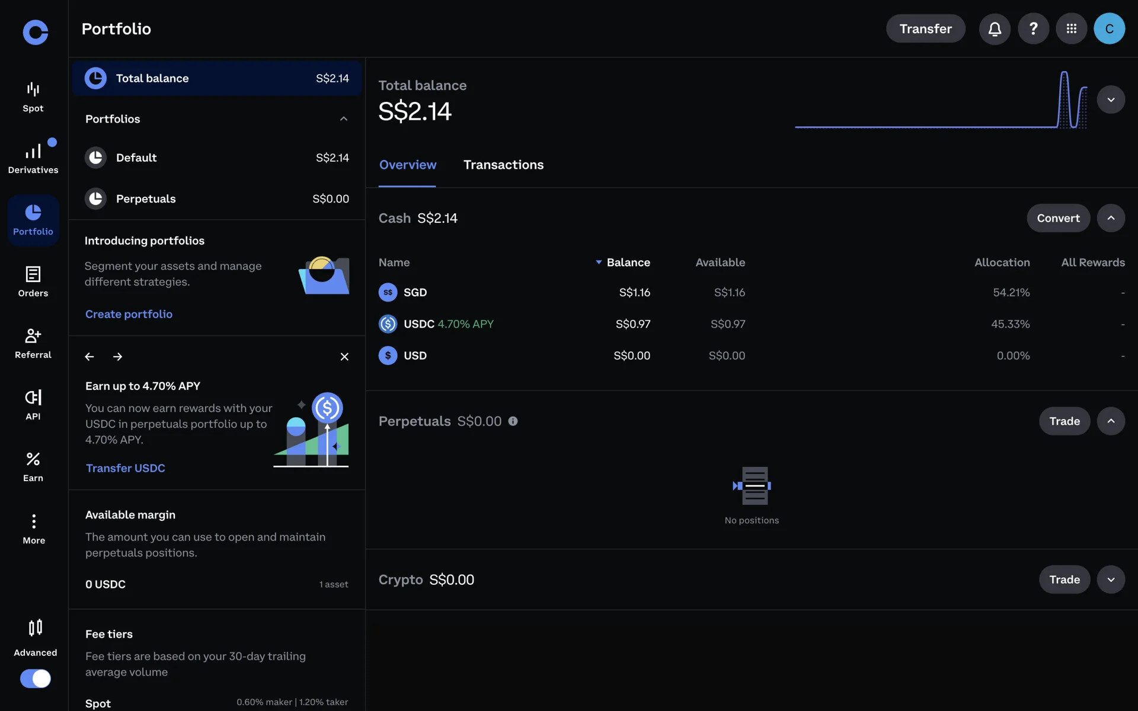Open the Spot trading section

(x=33, y=97)
